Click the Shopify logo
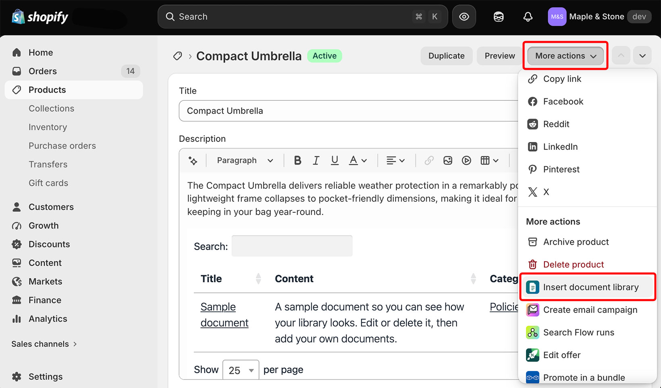661x388 pixels. pos(40,17)
